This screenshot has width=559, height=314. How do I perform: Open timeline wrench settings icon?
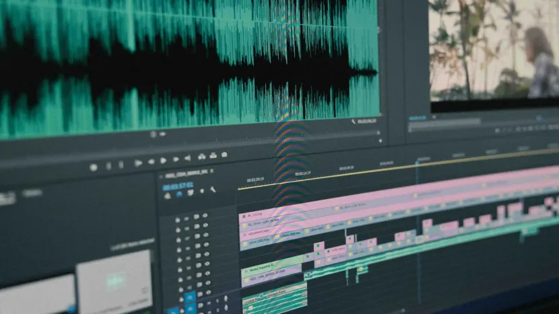point(213,190)
